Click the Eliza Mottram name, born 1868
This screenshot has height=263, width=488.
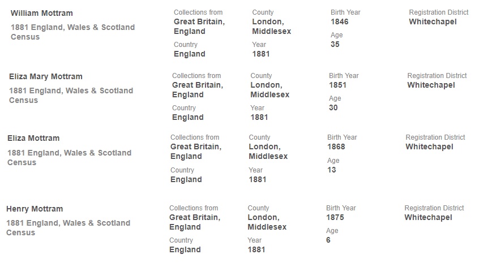click(x=33, y=138)
